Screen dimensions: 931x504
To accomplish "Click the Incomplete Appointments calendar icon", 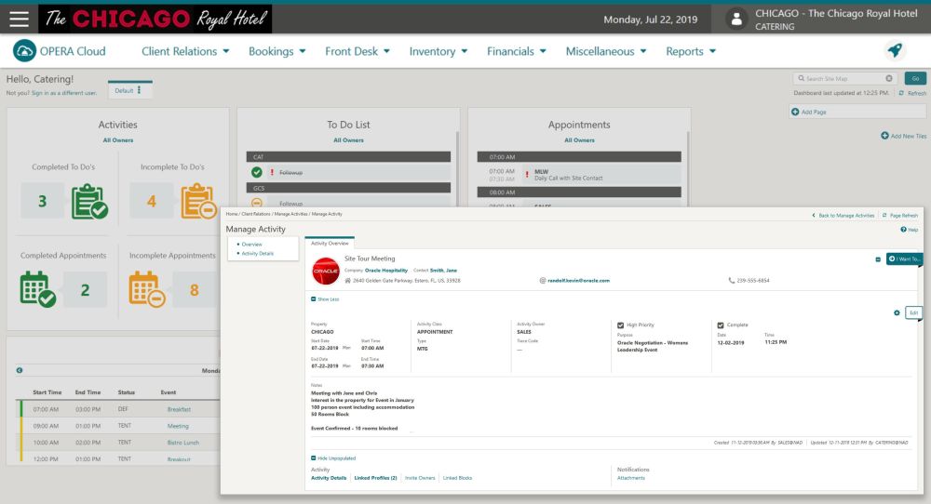I will tap(147, 289).
